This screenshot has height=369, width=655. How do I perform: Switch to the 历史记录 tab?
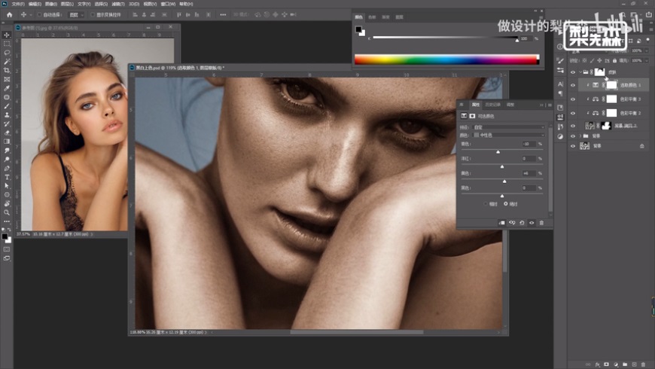click(493, 105)
